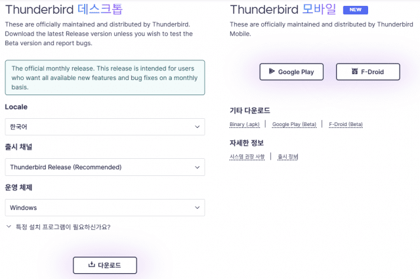Image resolution: width=420 pixels, height=279 pixels.
Task: Click the F-Droid robot logo icon
Action: (x=354, y=72)
